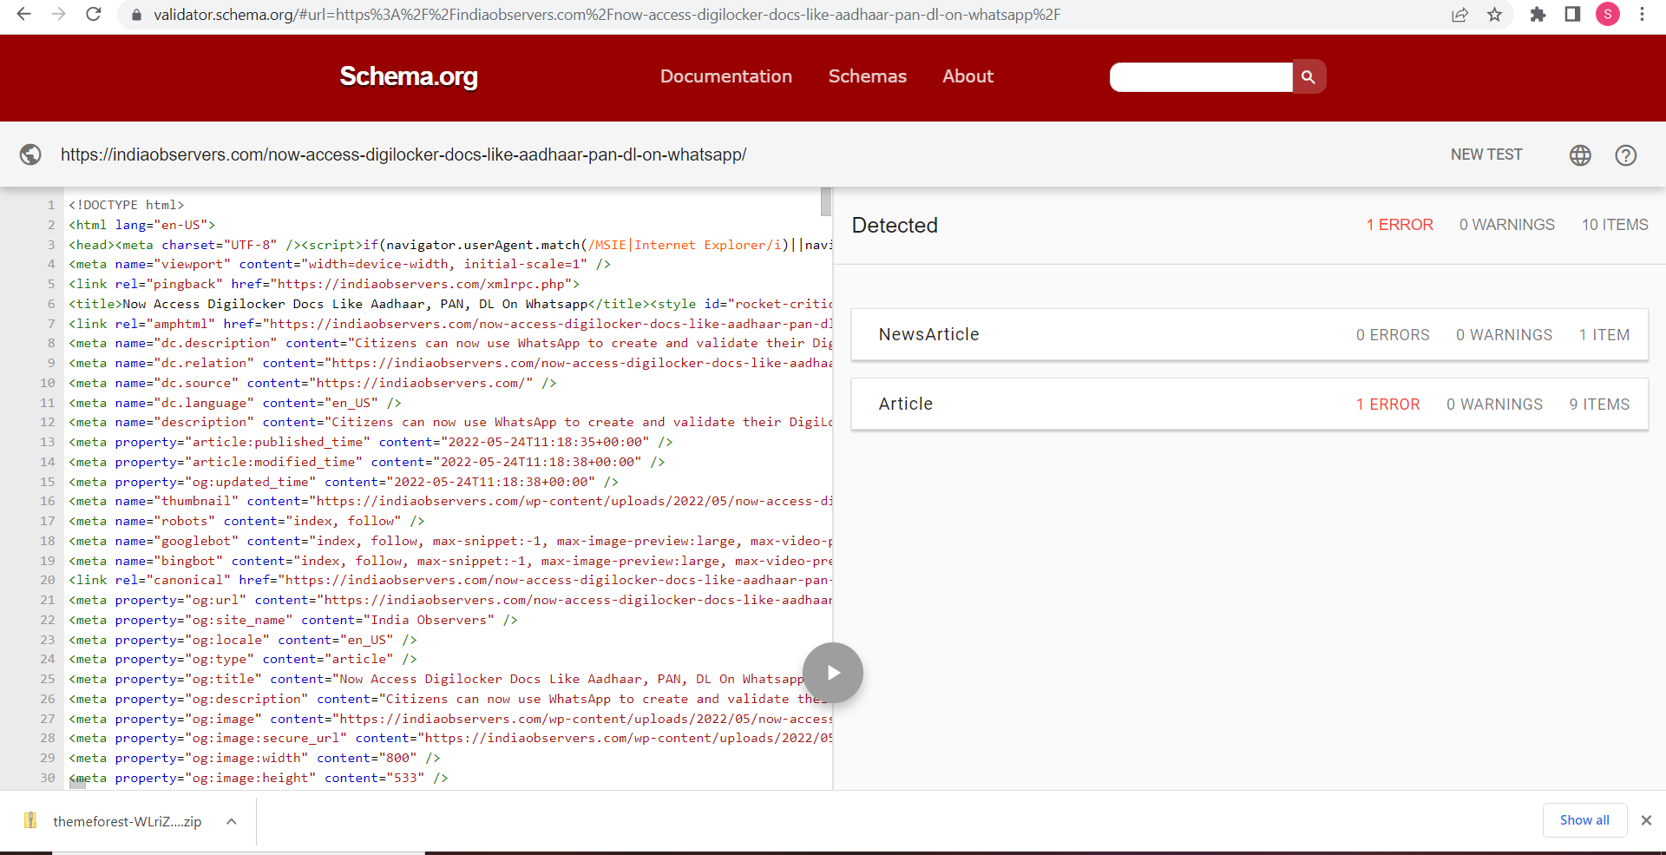Click '0 ERRORS' in the NewsArticle row
Image resolution: width=1666 pixels, height=855 pixels.
point(1393,335)
